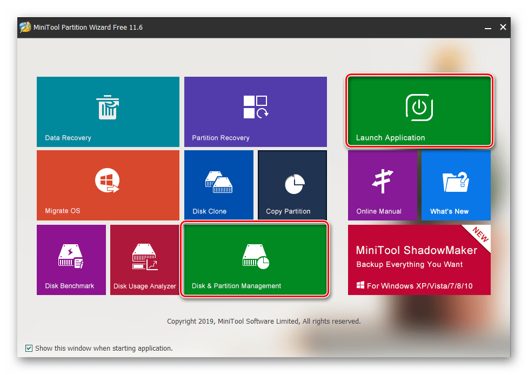Select the Disk Clone drives icon
Viewport: 528px width, 375px height.
[218, 182]
